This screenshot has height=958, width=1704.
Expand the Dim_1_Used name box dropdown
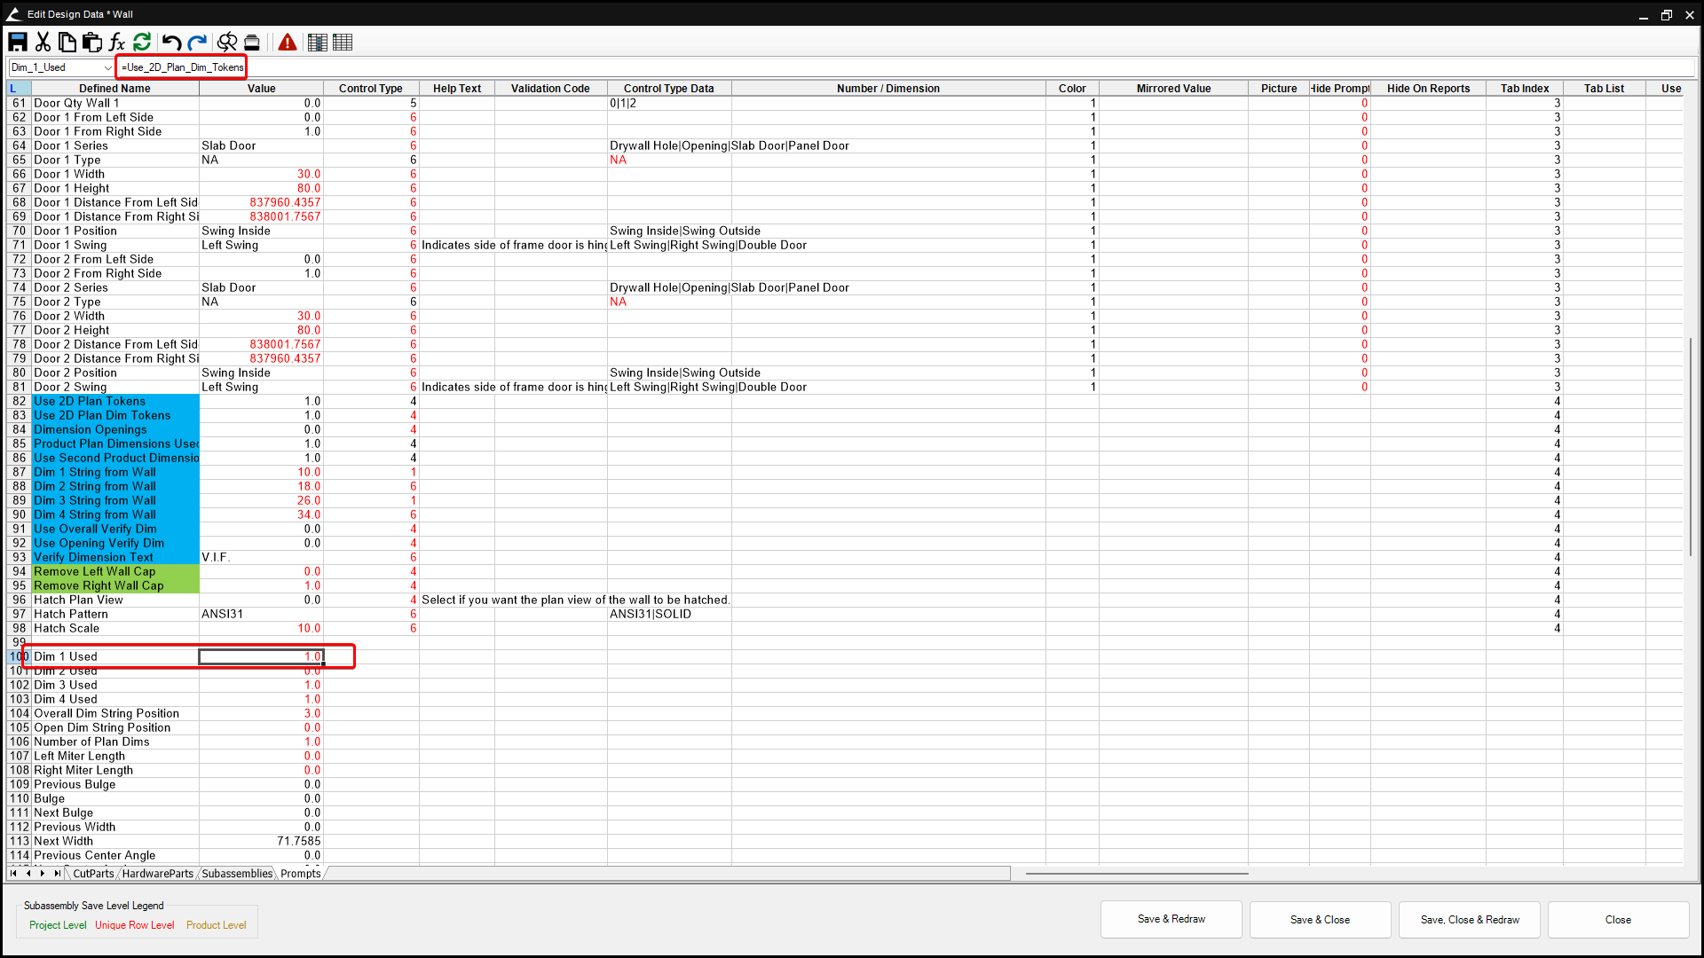pyautogui.click(x=108, y=67)
